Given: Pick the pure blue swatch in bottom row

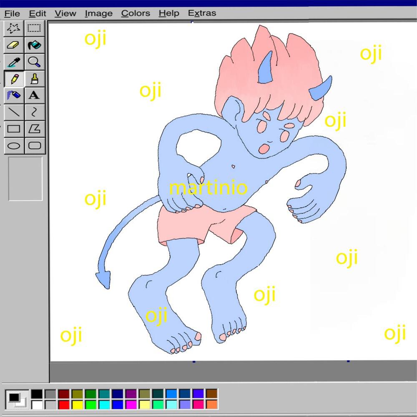Looking at the screenshot, I should [118, 405].
